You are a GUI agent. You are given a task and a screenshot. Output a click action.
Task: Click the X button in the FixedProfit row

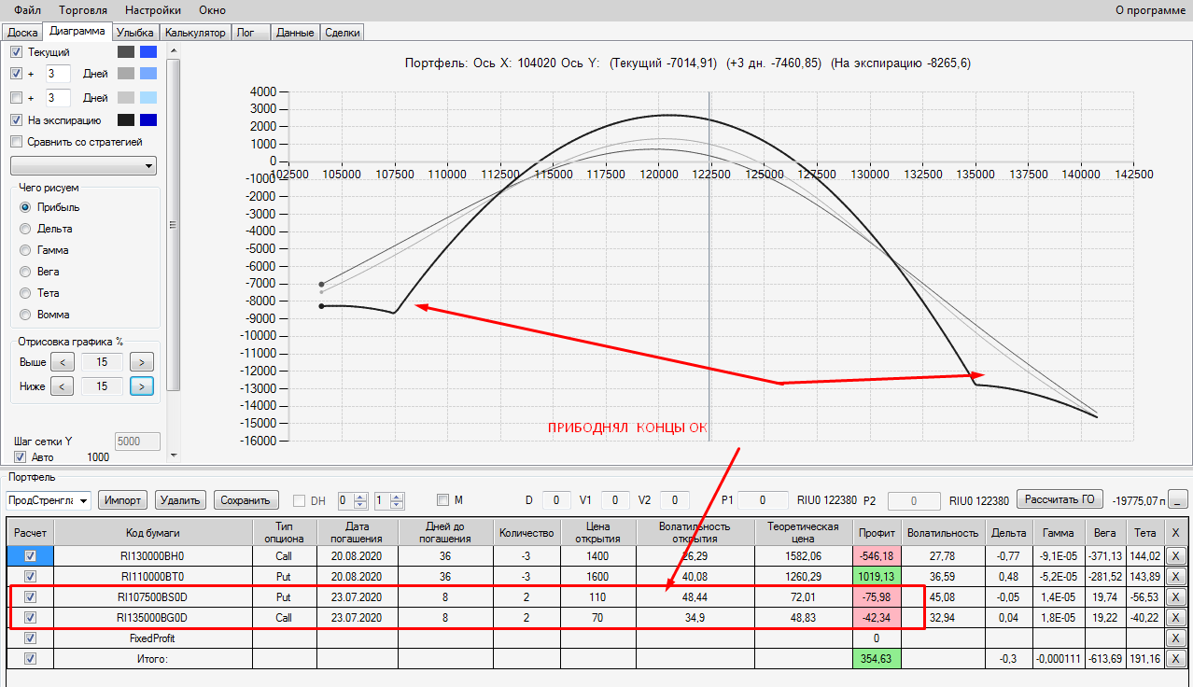tap(1176, 638)
